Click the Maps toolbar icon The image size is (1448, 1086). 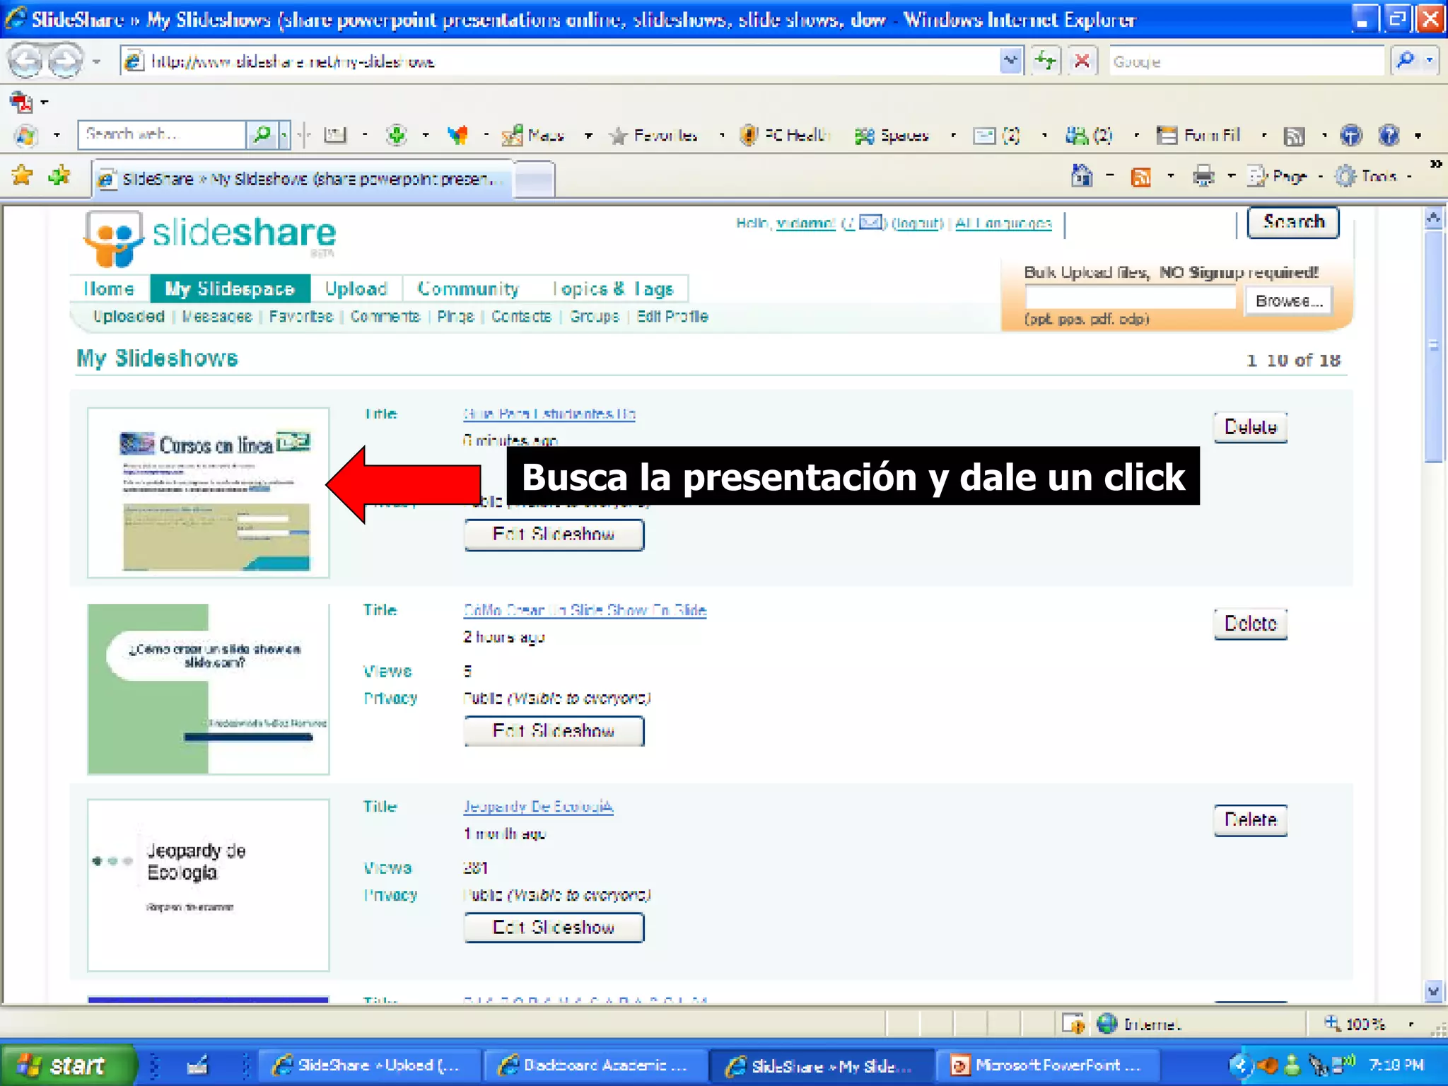pyautogui.click(x=512, y=134)
